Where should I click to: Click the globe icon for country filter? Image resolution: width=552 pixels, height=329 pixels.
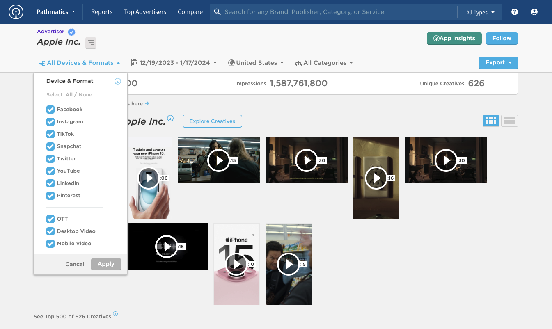(231, 63)
